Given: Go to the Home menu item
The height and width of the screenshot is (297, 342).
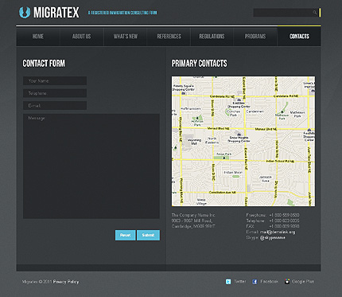Looking at the screenshot, I should (38, 37).
